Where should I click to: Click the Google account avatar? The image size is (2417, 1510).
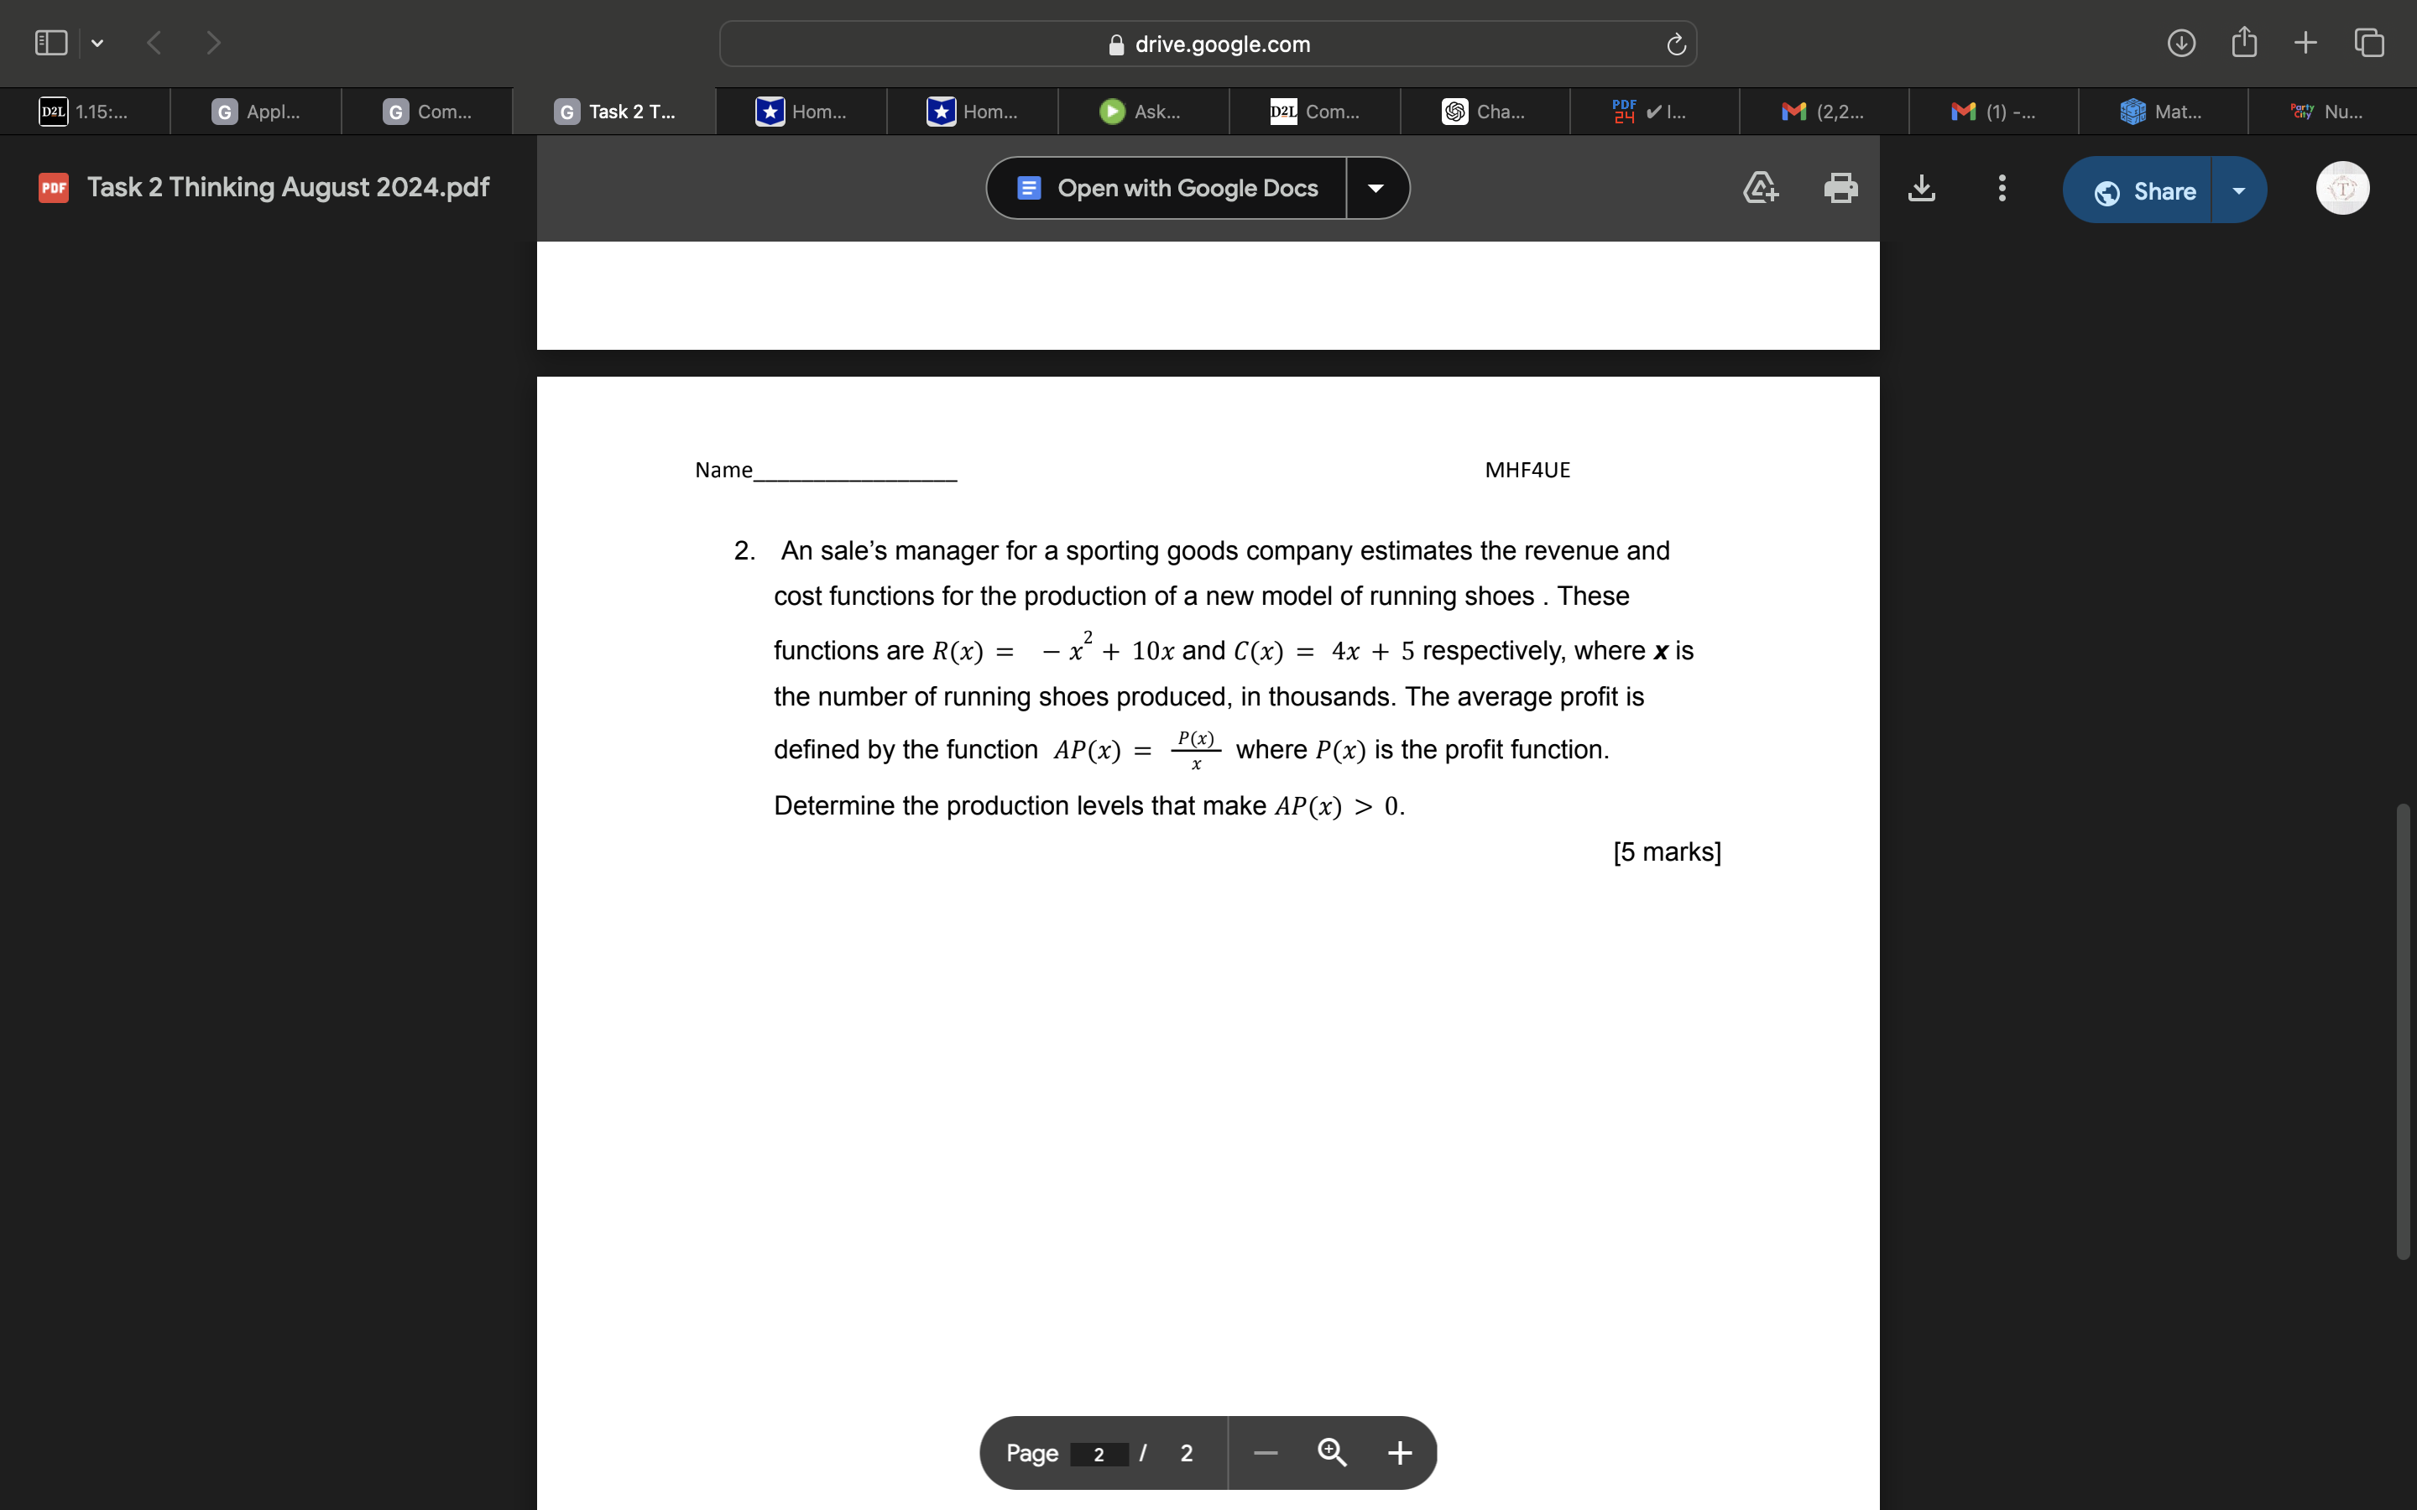click(2342, 188)
